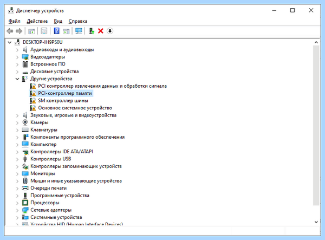Click the Forward arrow toolbar icon
The width and height of the screenshot is (325, 240).
point(19,31)
